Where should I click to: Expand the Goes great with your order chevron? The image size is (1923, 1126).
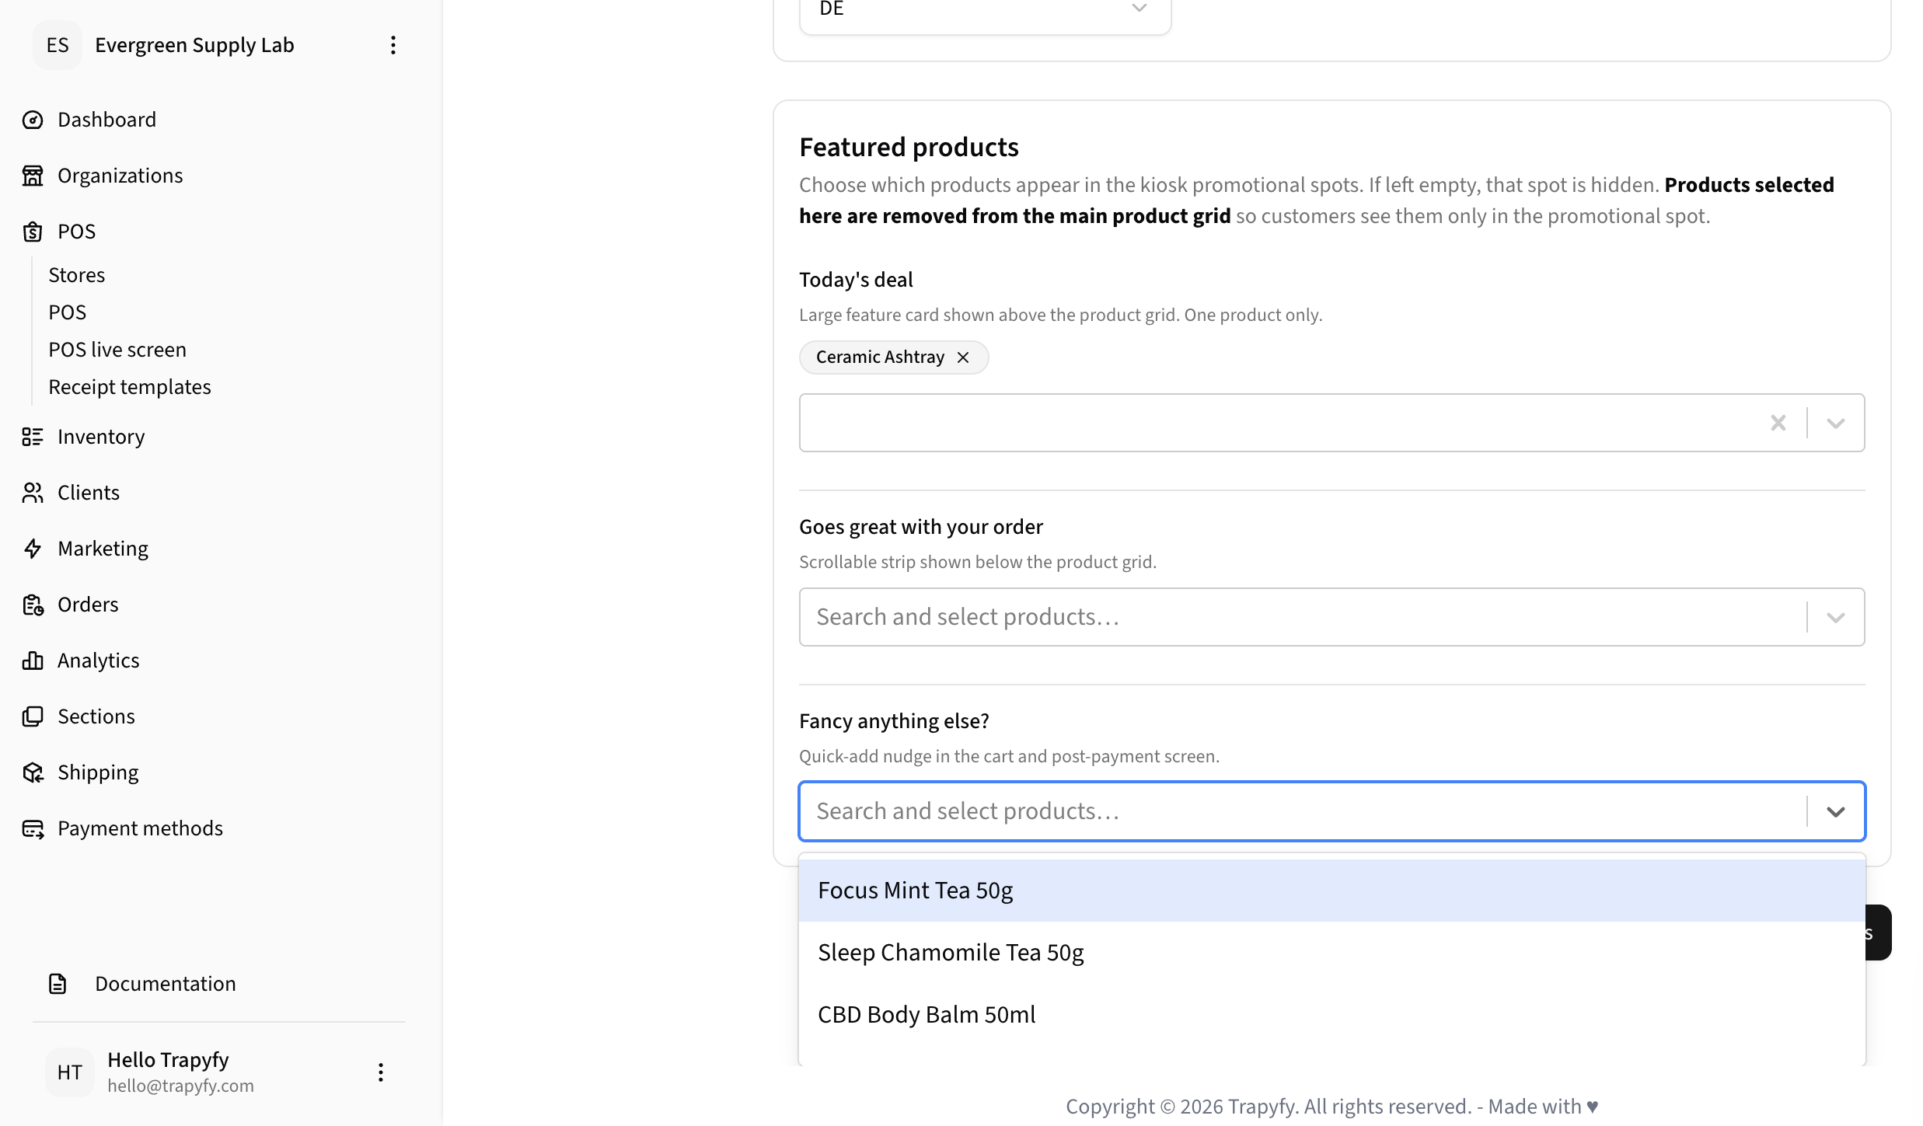[1836, 617]
